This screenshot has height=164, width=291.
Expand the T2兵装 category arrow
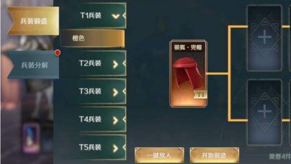tap(115, 64)
